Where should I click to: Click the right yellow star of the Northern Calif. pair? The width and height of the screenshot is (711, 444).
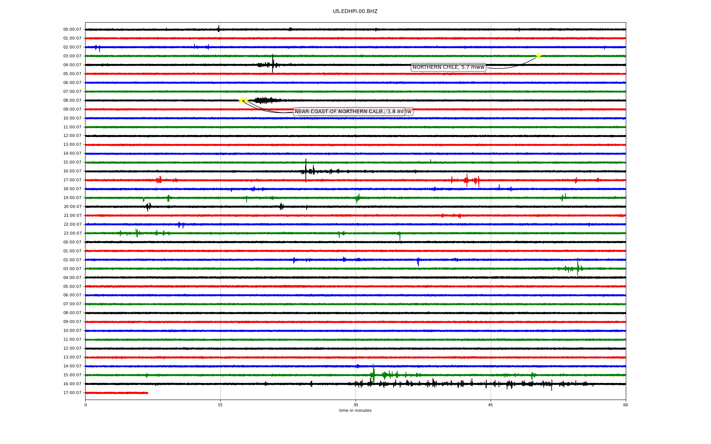[246, 100]
